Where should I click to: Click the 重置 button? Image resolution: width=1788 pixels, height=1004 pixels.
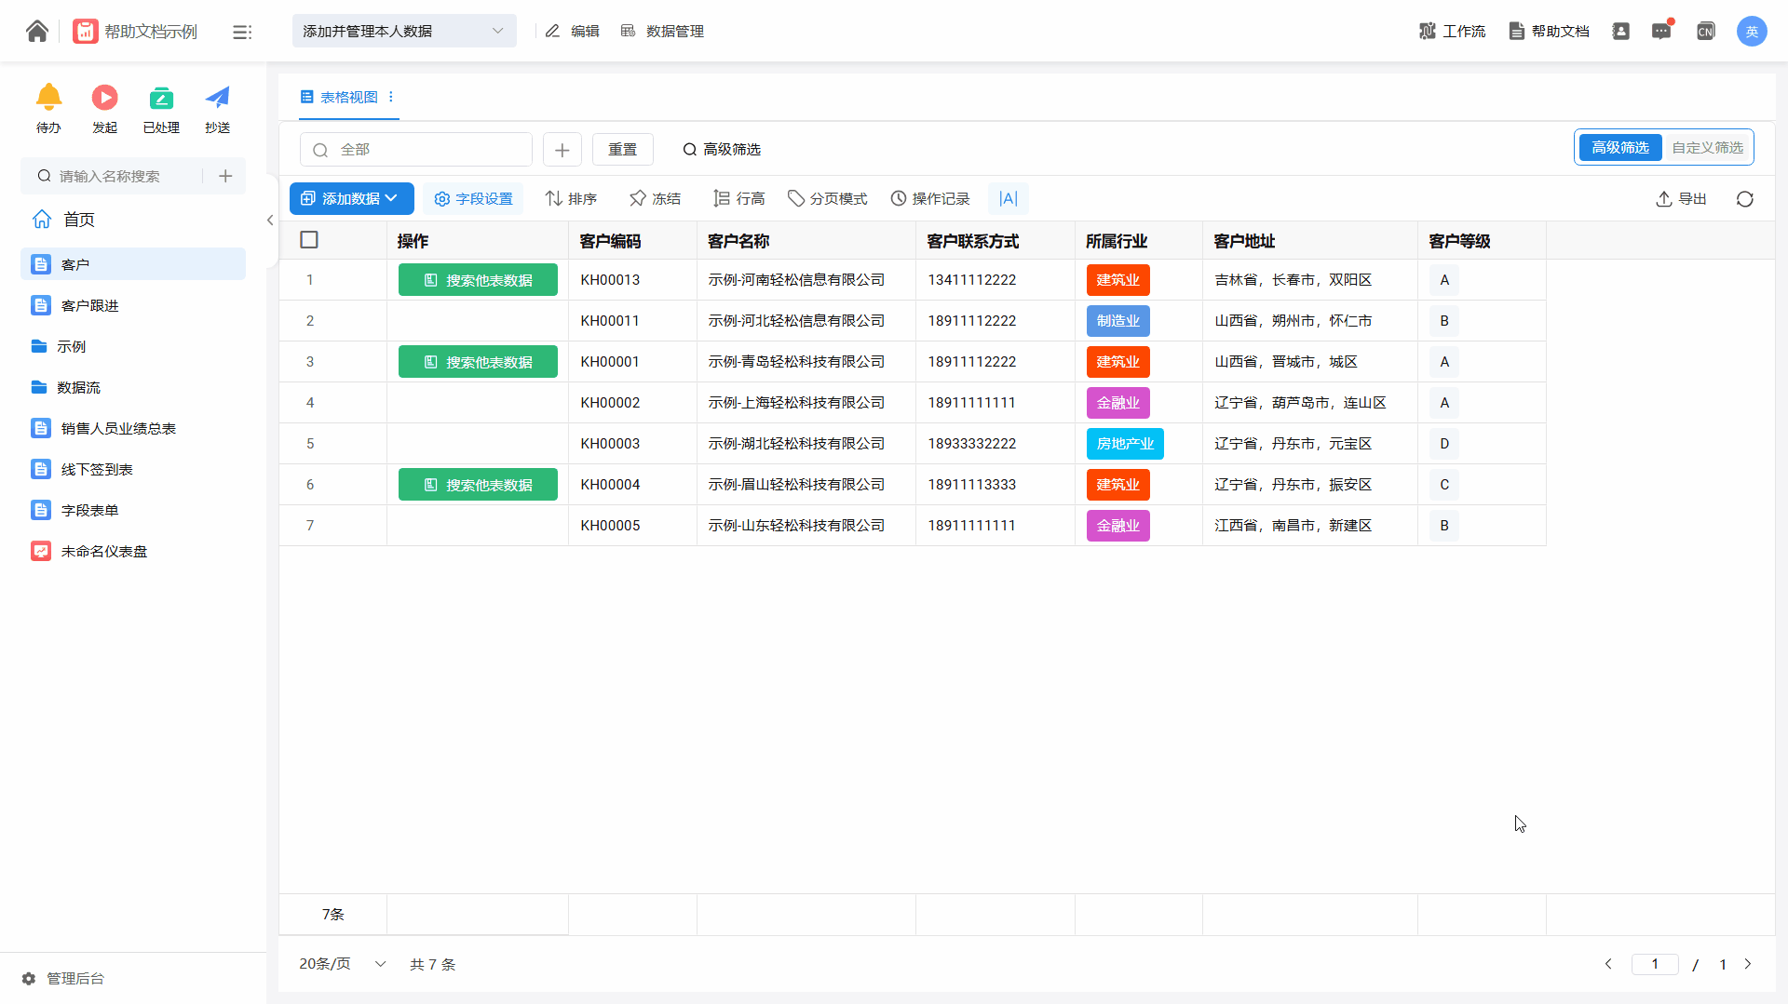point(622,150)
